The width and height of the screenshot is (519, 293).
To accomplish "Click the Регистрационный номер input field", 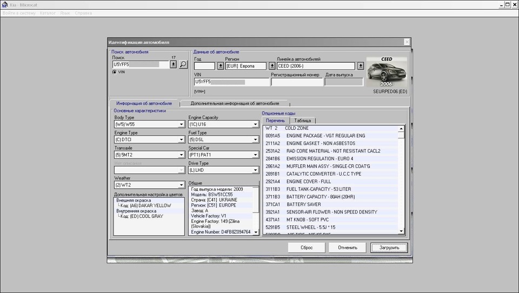I will (x=297, y=82).
